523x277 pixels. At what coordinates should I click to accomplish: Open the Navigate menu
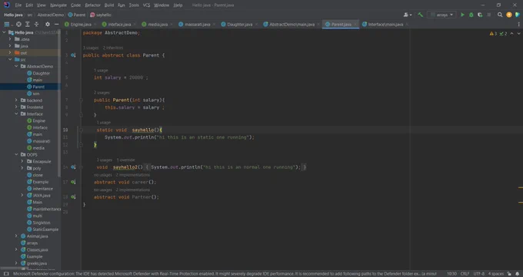(x=58, y=5)
